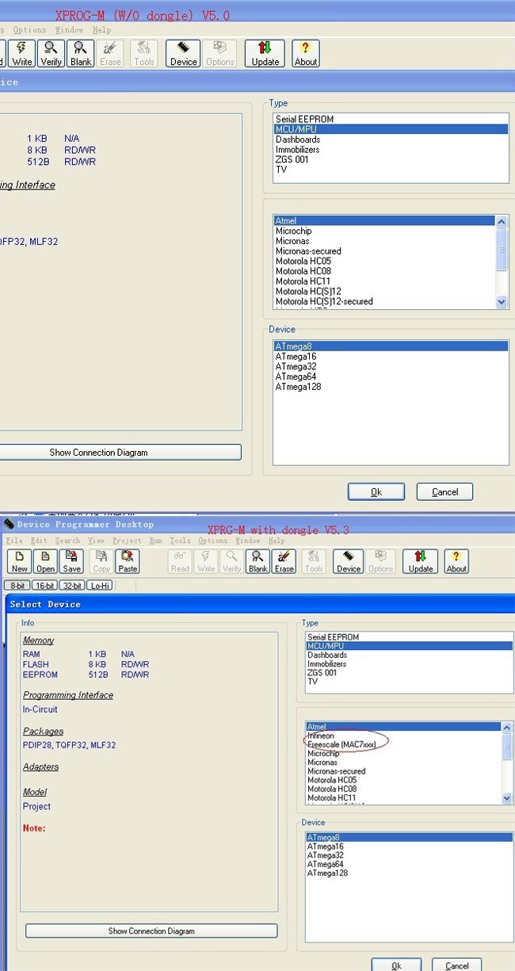Open Window menu in top V5.0 window
Viewport: 515px width, 971px height.
click(x=69, y=30)
